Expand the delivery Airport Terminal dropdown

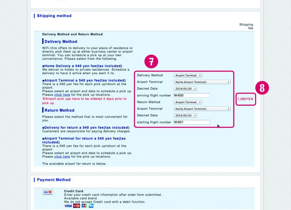pyautogui.click(x=202, y=82)
